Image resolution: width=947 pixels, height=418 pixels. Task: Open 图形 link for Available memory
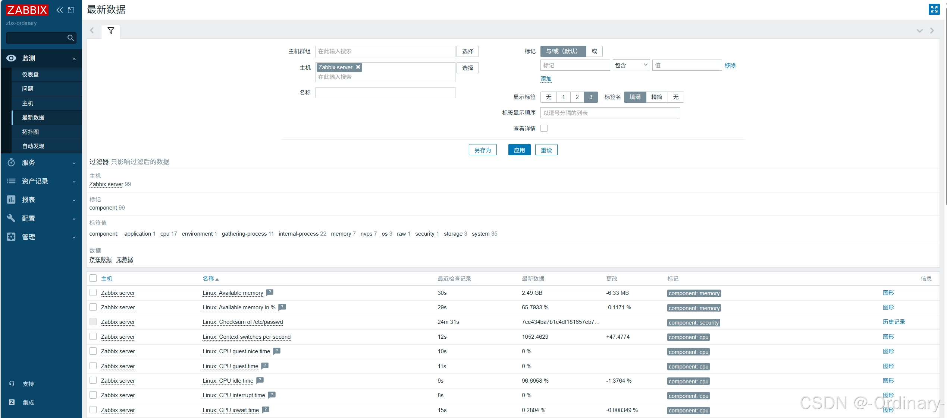pyautogui.click(x=888, y=293)
